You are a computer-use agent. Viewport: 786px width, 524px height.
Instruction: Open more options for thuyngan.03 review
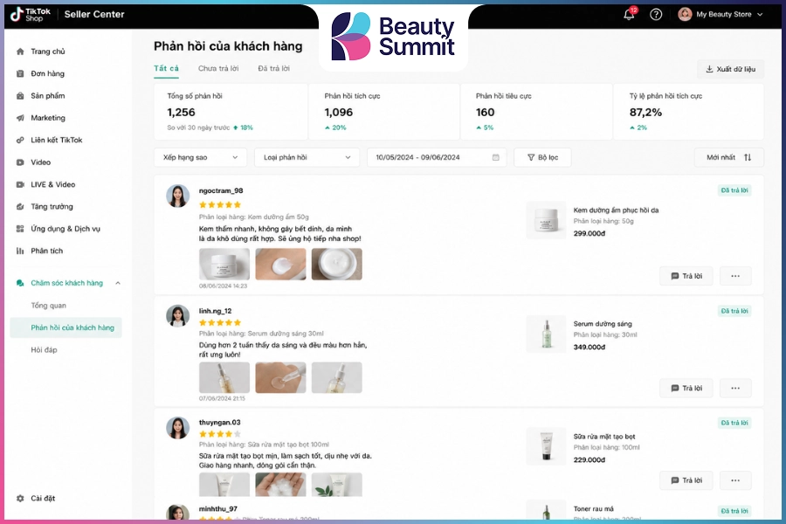735,480
